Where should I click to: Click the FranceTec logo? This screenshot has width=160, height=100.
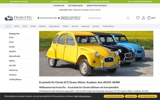(18, 18)
